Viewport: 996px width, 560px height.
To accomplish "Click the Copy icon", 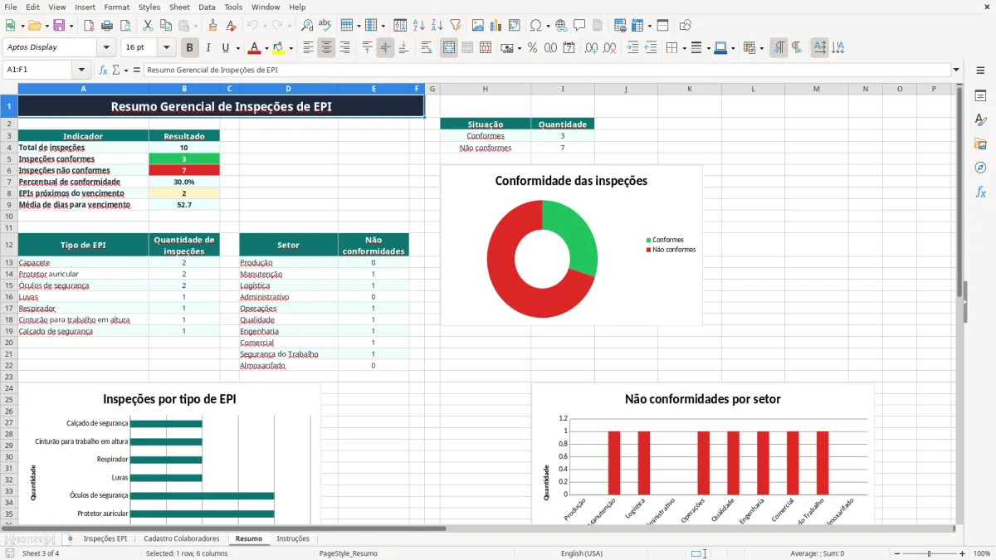I will coord(165,26).
